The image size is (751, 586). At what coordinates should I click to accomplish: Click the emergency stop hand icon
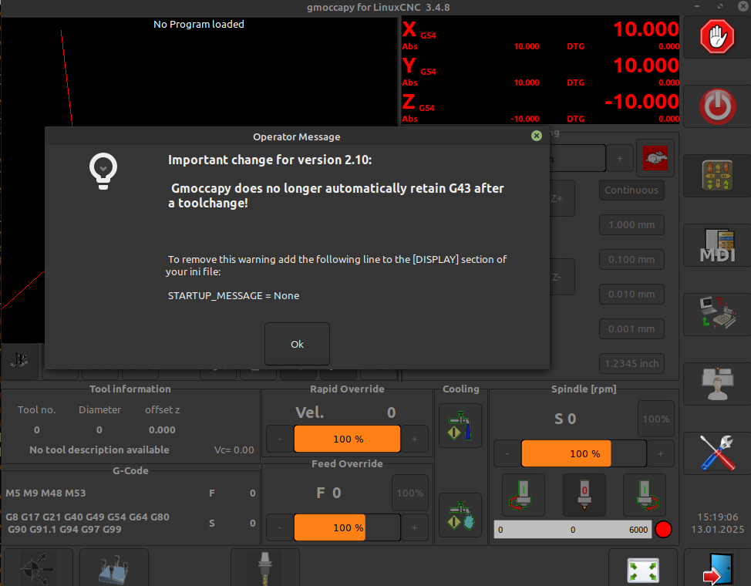pyautogui.click(x=717, y=37)
